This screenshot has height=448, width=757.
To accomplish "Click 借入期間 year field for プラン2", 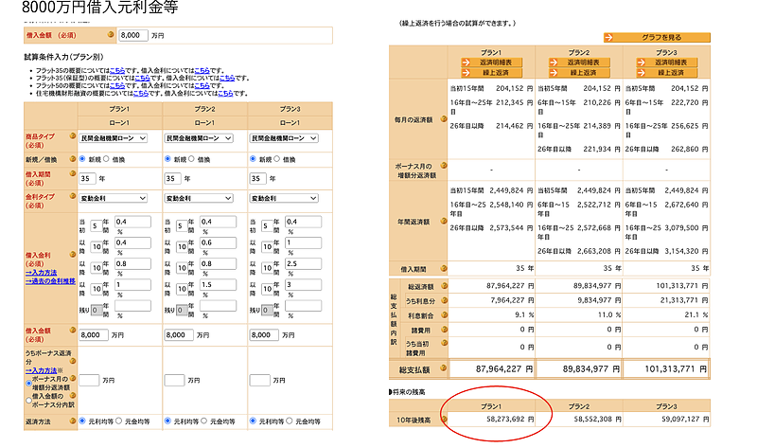I will click(175, 178).
